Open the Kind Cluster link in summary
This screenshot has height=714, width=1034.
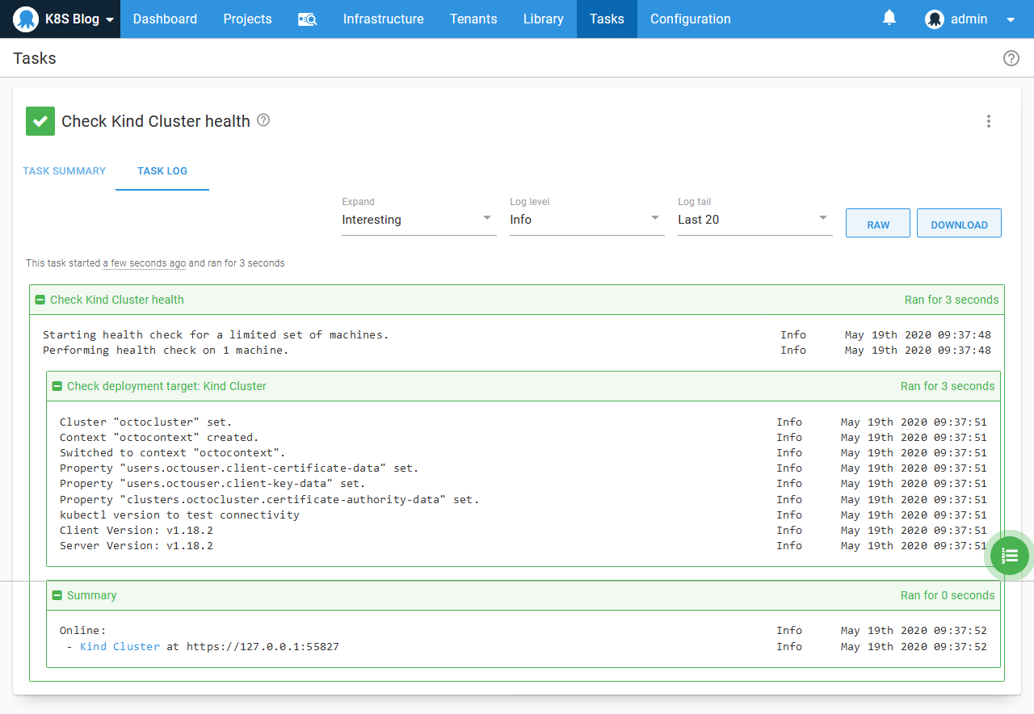coord(120,646)
